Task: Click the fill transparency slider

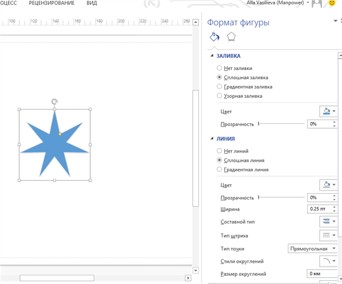Action: pos(281,124)
